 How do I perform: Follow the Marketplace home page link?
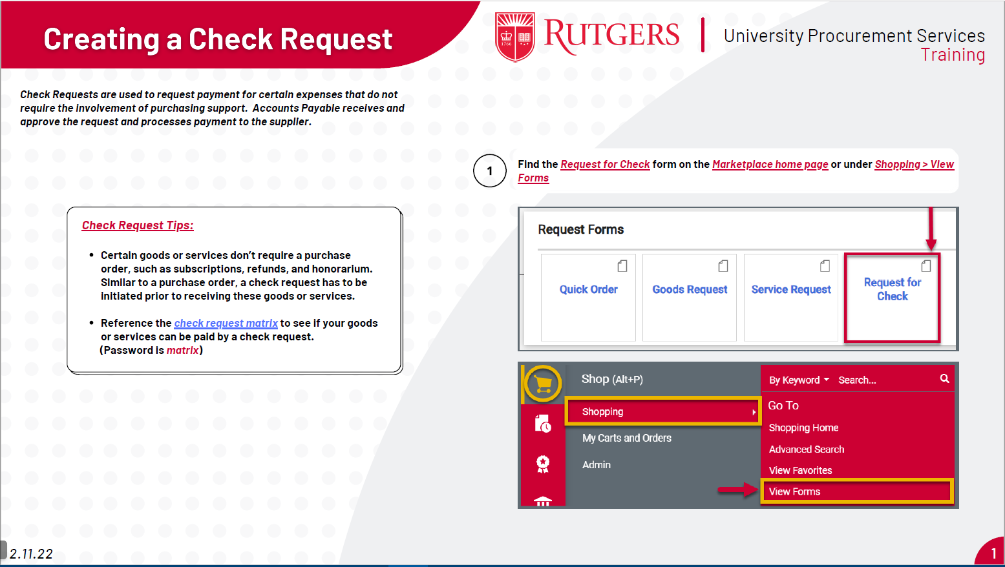(x=770, y=164)
